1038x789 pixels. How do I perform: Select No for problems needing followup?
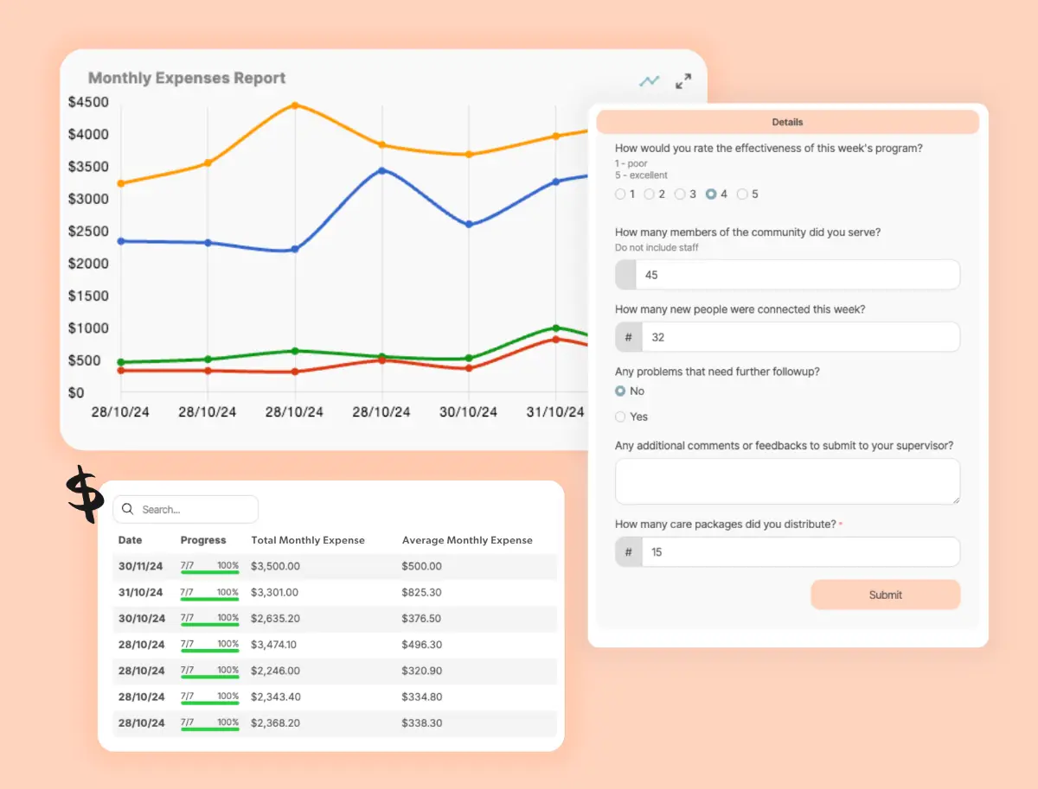click(620, 391)
